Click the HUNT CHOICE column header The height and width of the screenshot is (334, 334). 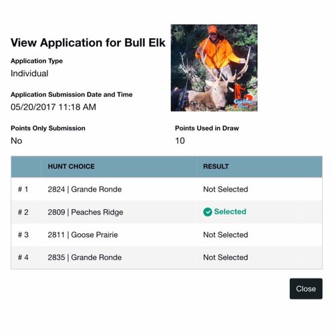(x=71, y=166)
